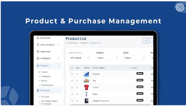Open the All Products search dropdown
This screenshot has height=106, width=186.
pos(80,58)
